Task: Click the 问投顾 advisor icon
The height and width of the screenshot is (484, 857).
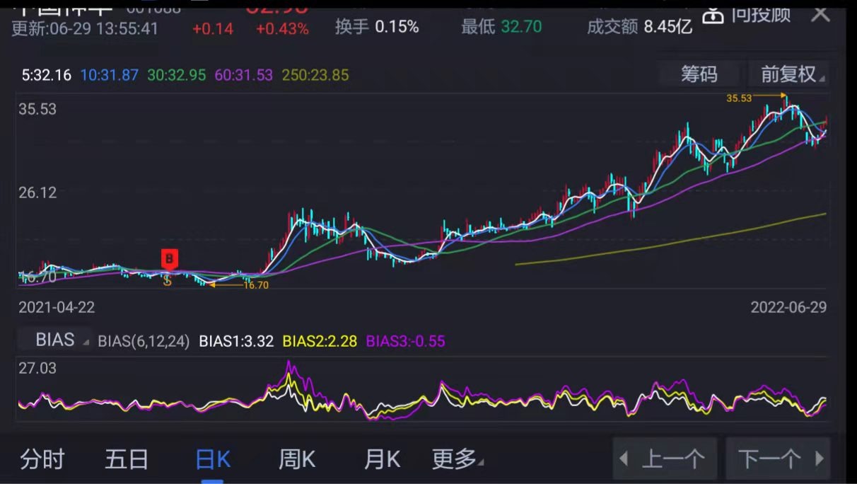Action: pyautogui.click(x=714, y=16)
